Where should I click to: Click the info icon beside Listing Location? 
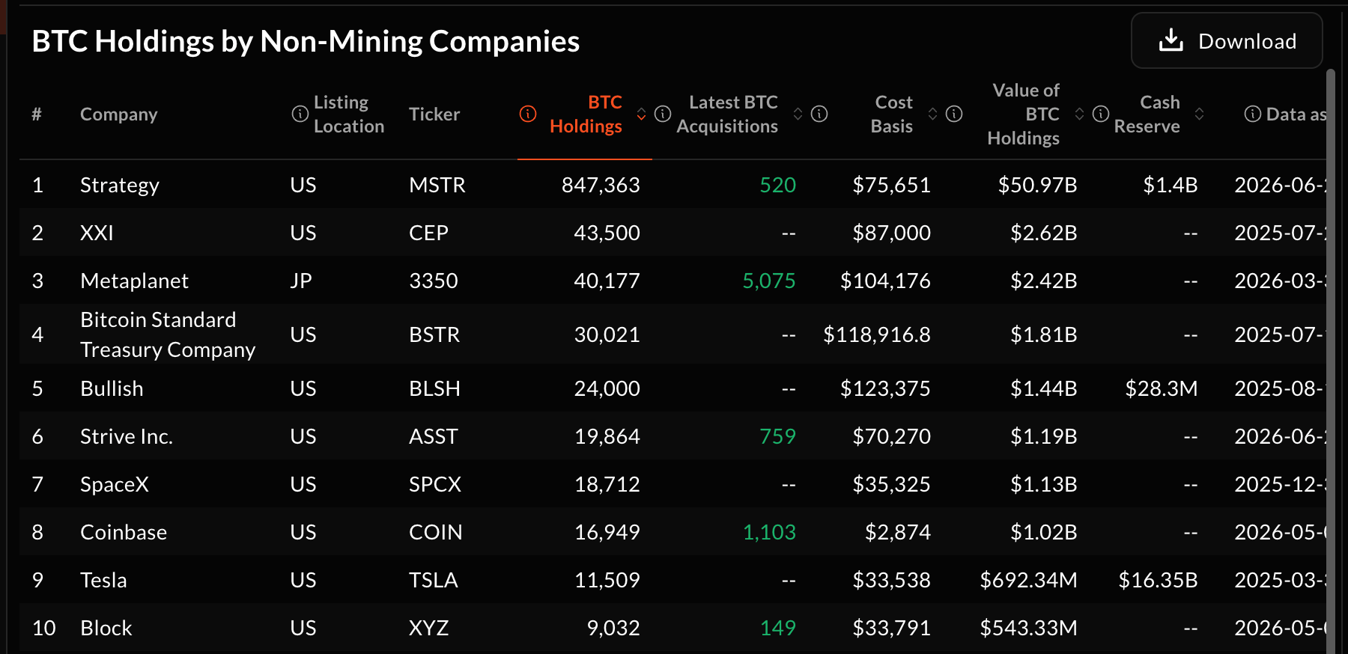pyautogui.click(x=300, y=114)
